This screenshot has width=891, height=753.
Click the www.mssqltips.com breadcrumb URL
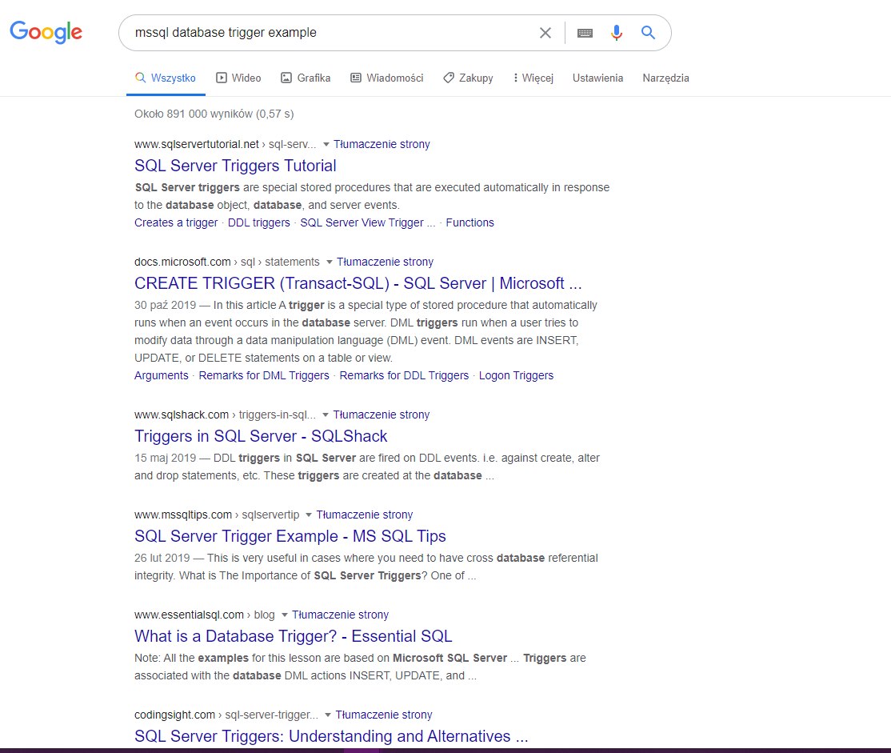(217, 515)
